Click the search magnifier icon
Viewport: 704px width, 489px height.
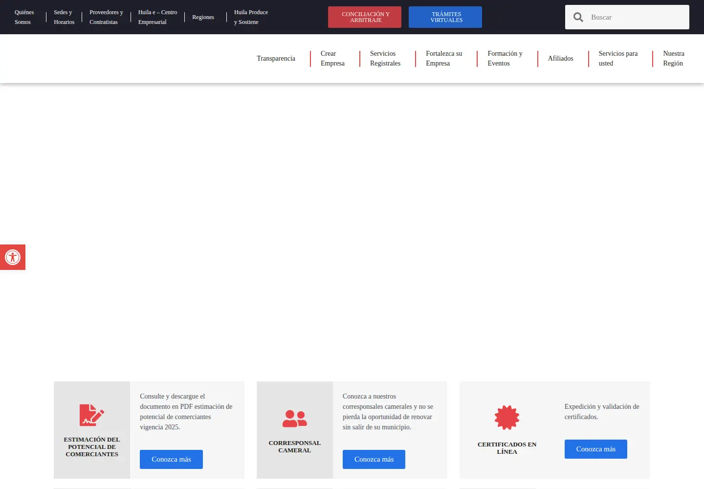coord(578,17)
